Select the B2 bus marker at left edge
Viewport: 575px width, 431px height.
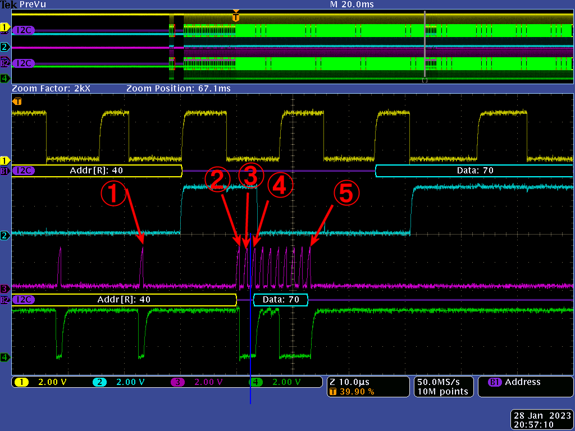tap(4, 300)
